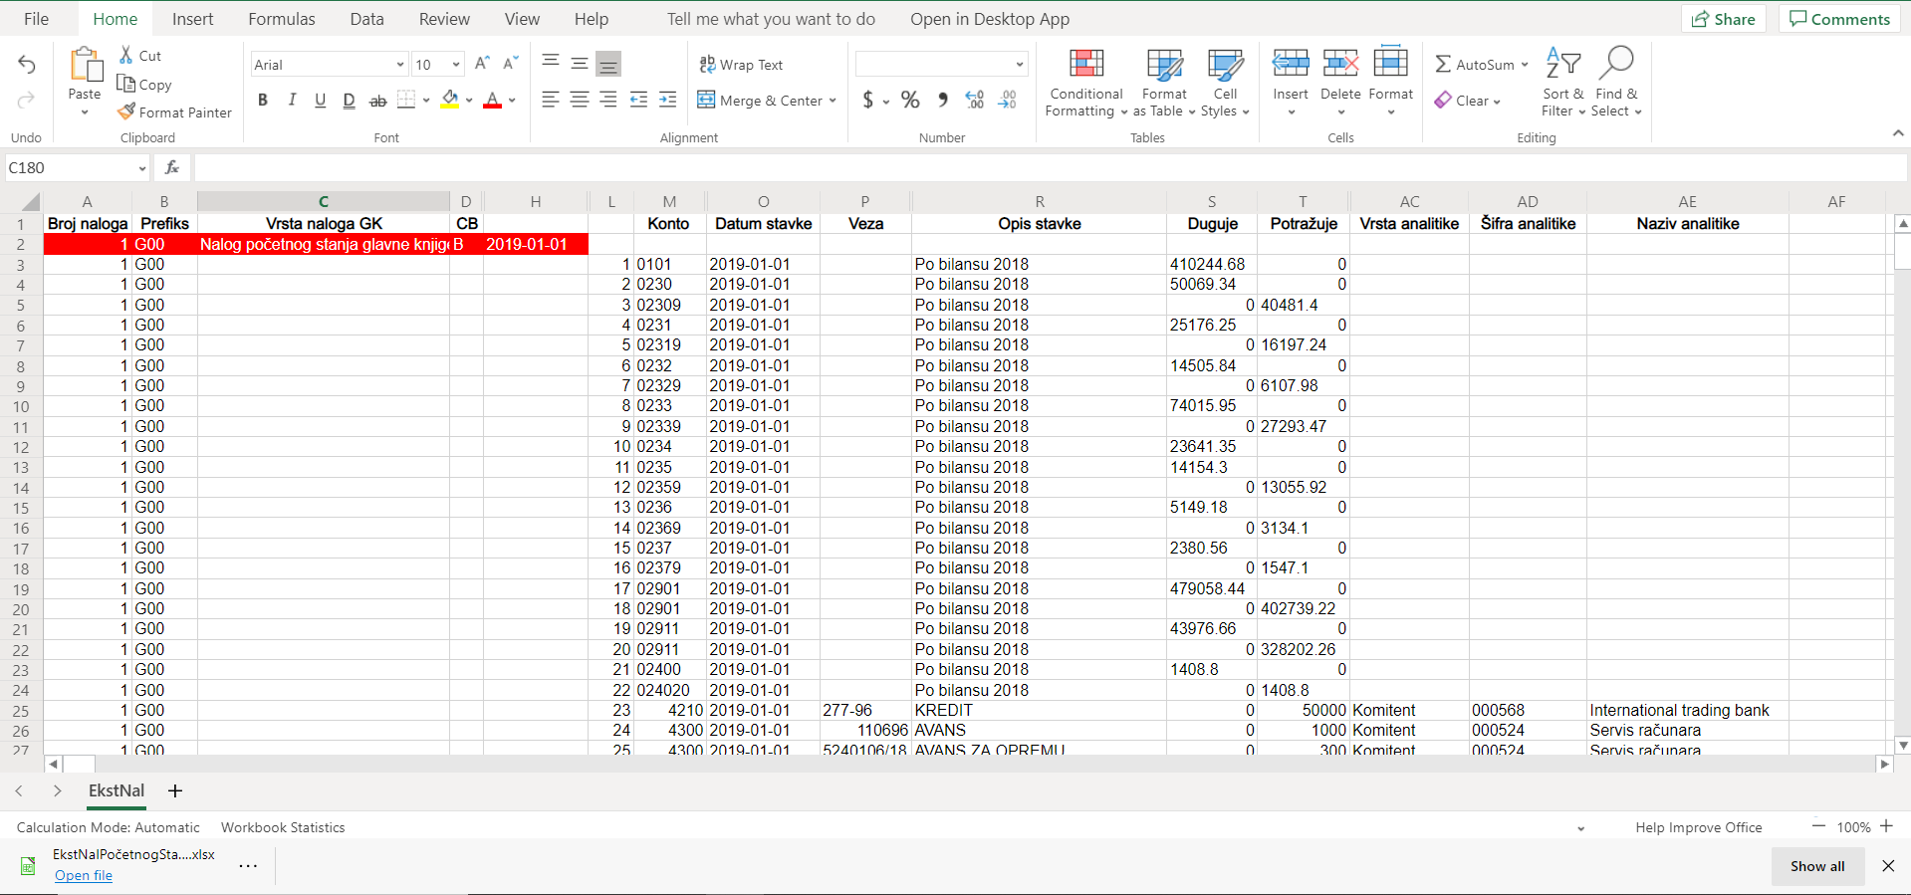Apply strikethrough formatting icon

(377, 101)
